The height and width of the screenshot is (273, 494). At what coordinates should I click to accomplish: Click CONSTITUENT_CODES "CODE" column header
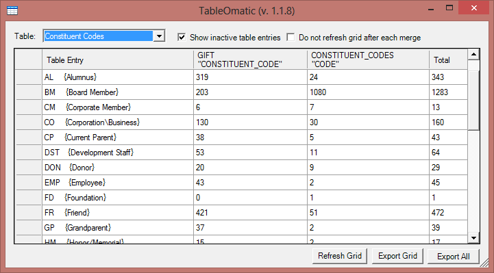point(368,60)
